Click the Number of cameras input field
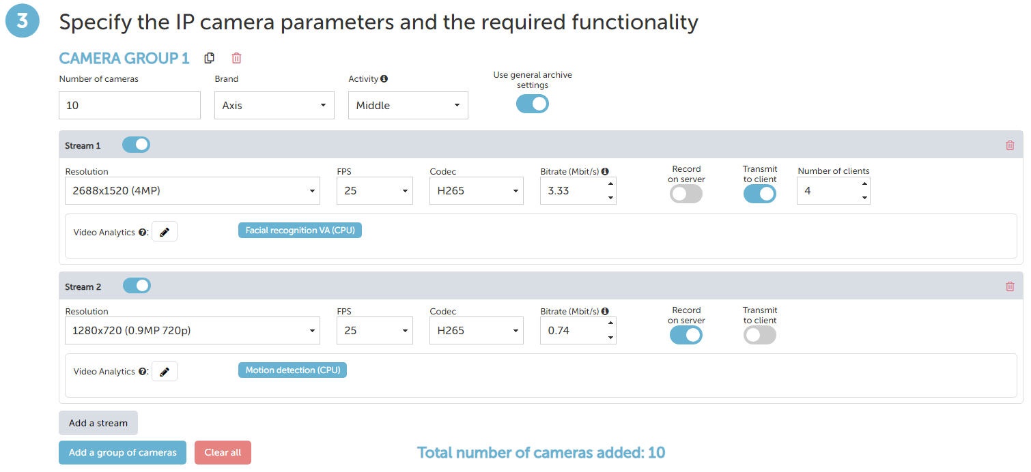 [x=130, y=106]
